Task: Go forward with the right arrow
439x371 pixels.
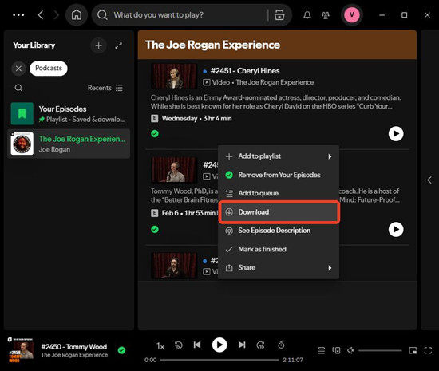Action: (x=57, y=15)
